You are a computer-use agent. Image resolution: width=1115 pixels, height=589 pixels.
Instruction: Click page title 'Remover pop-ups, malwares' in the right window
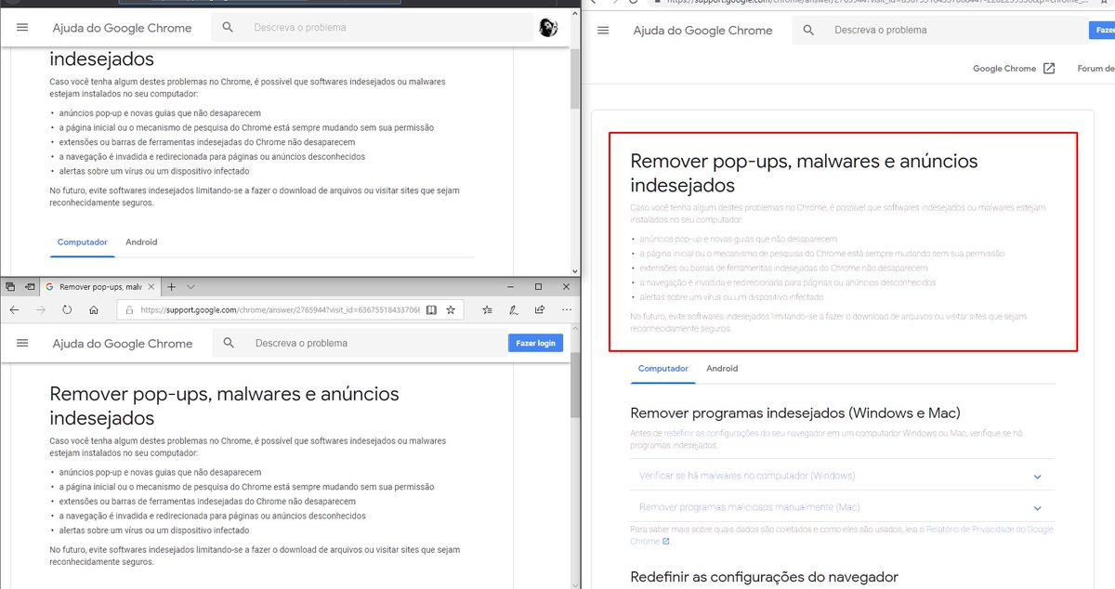pos(804,173)
